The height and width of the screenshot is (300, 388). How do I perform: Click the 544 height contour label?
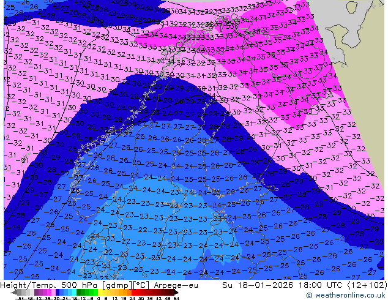209,96
